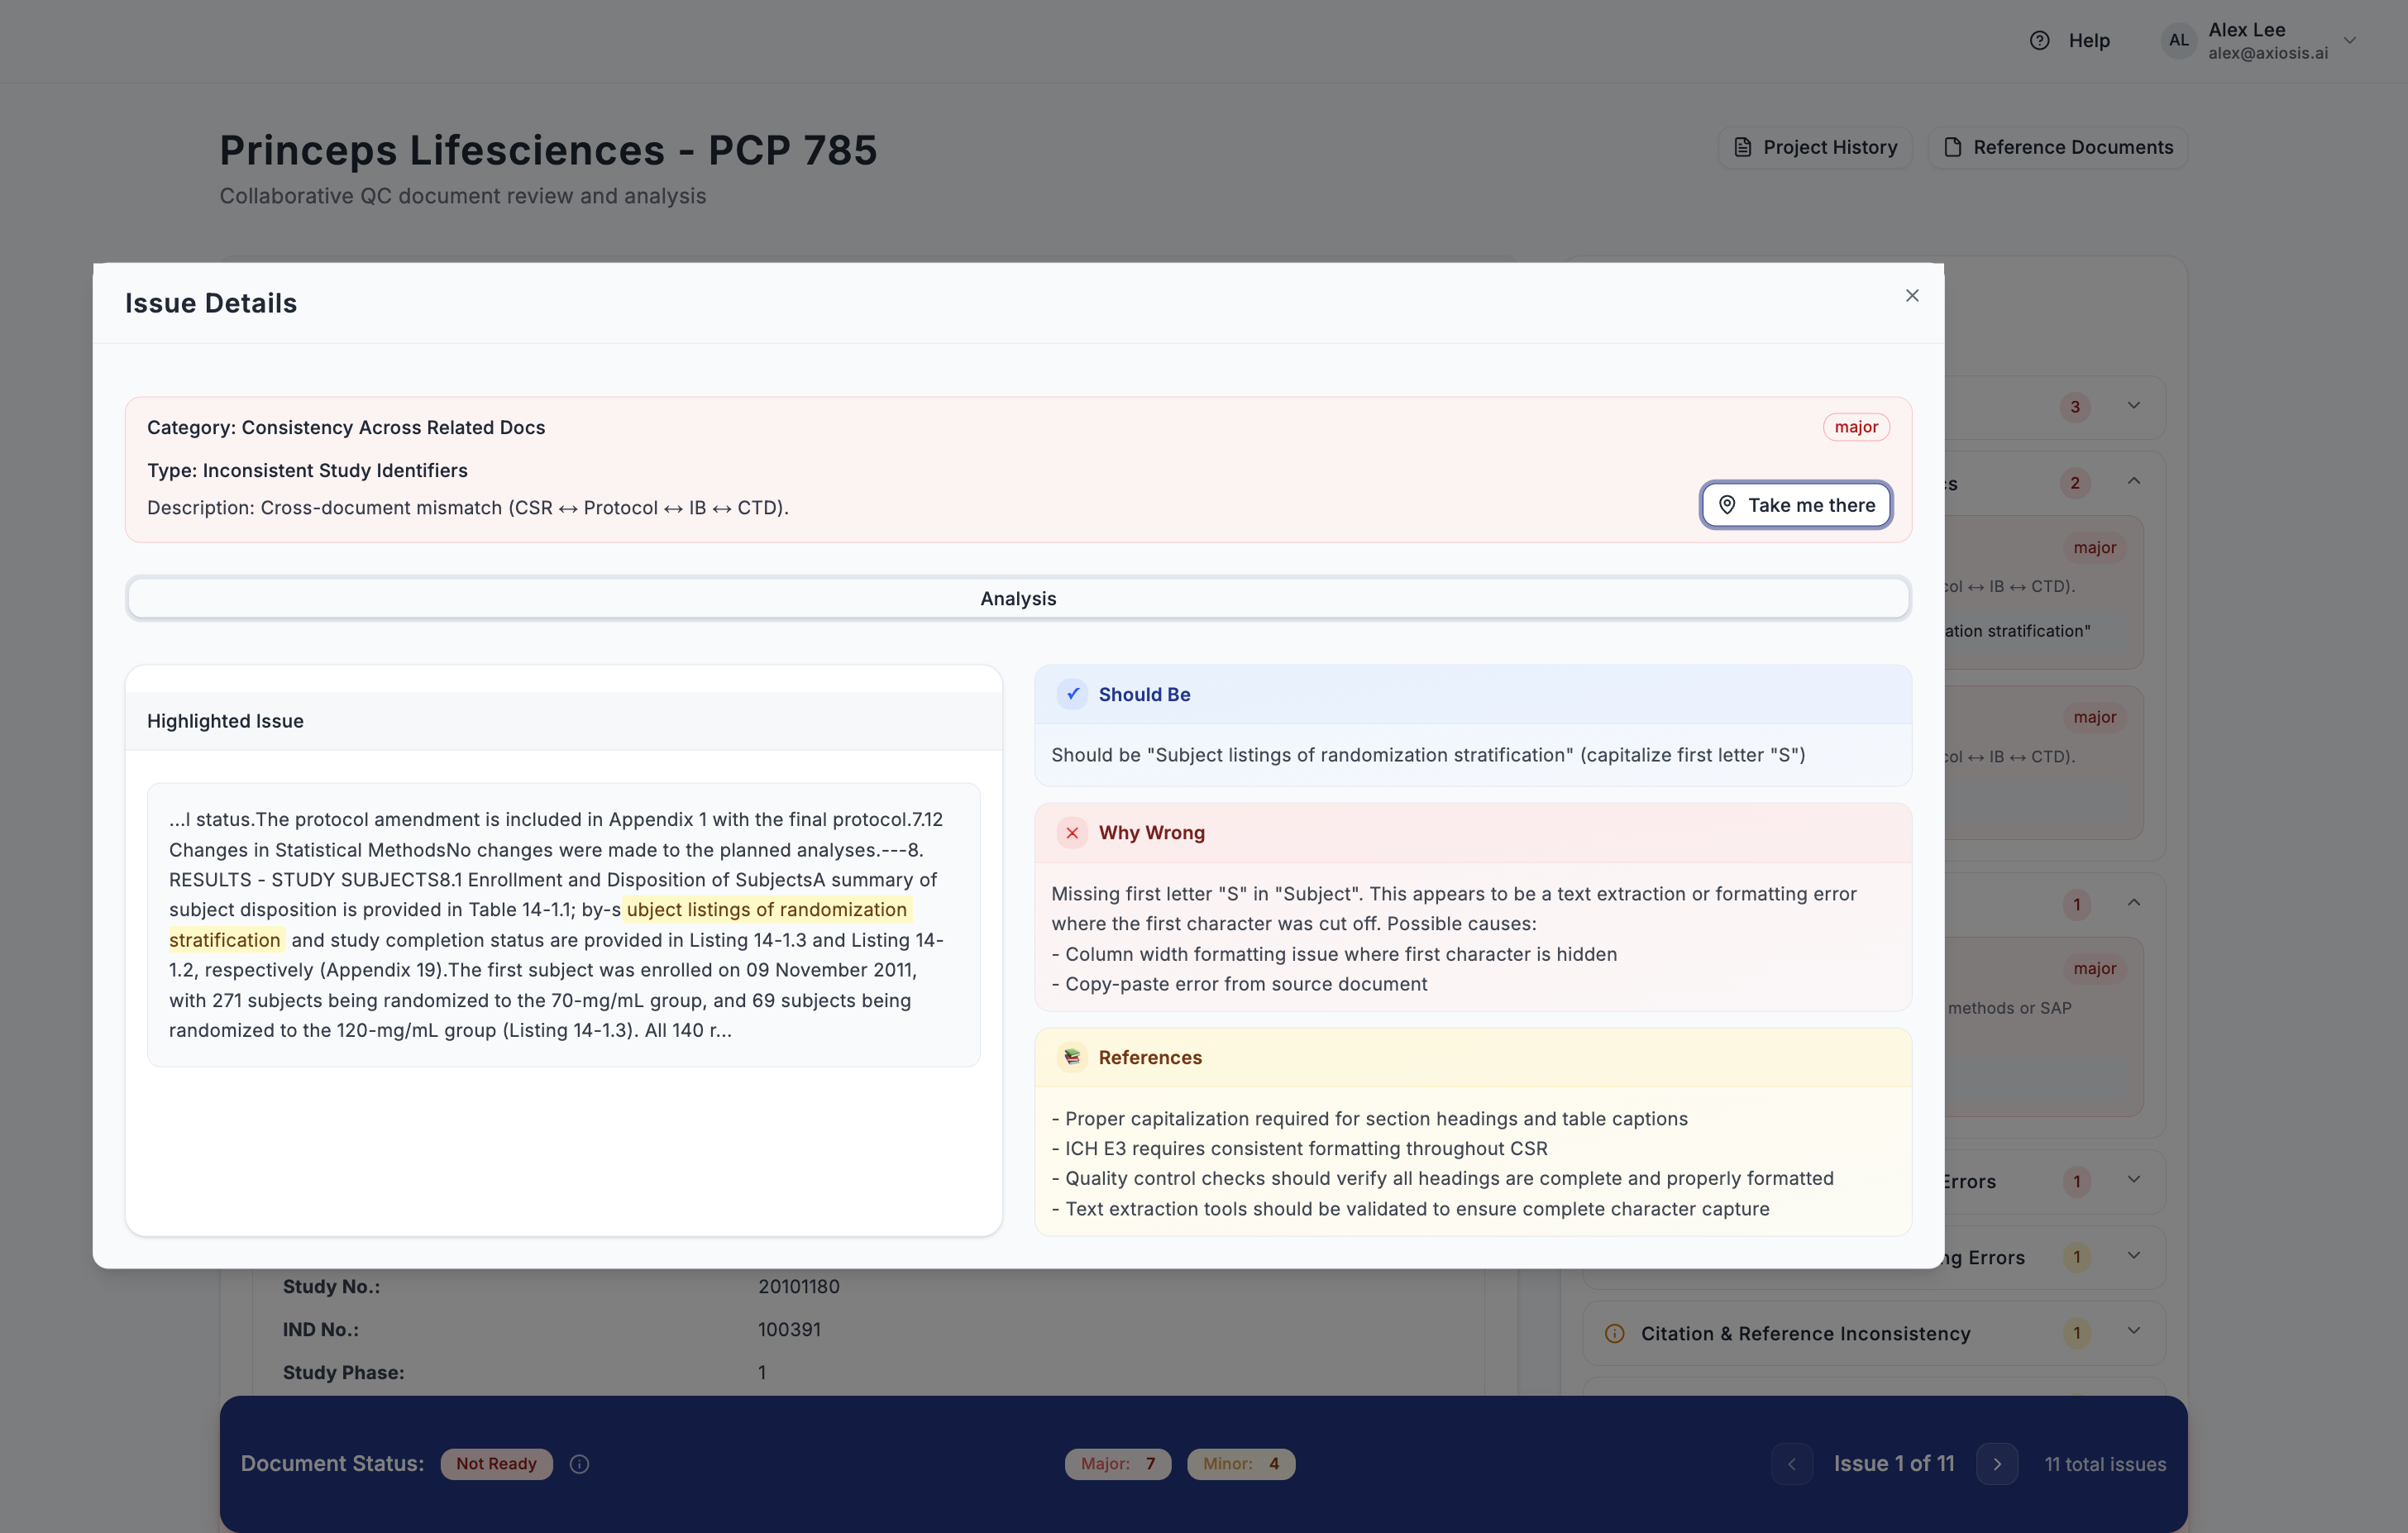Click the Not Ready status badge

pos(496,1464)
